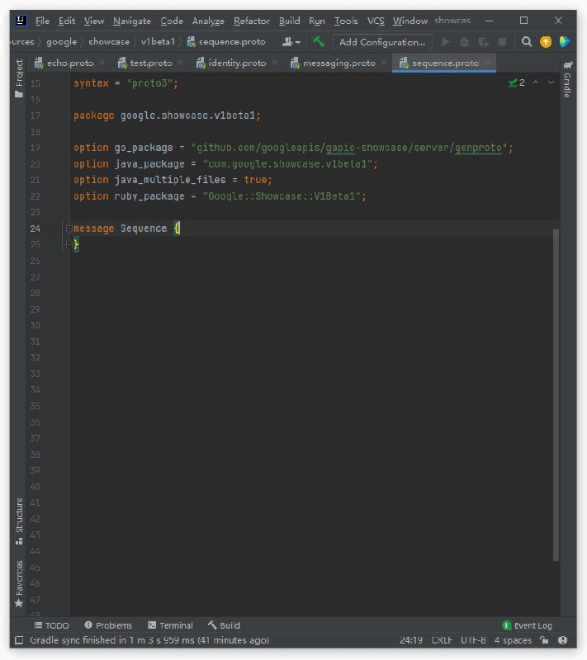The height and width of the screenshot is (660, 587).
Task: Toggle the Favorites tool window
Action: (19, 584)
